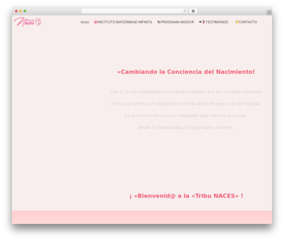Click text line 'marca un antes y un después'
This screenshot has height=241, width=284.
tap(186, 104)
